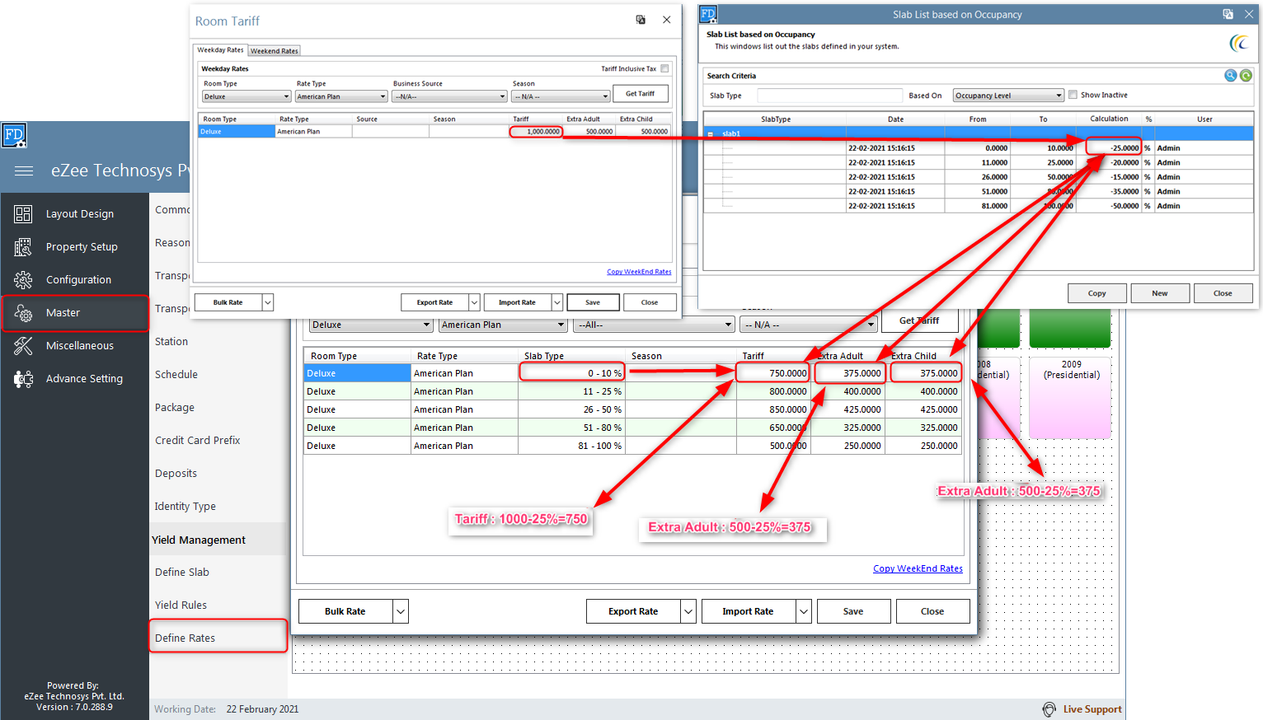Click Copy button in Slab List window
This screenshot has height=720, width=1263.
(x=1097, y=293)
